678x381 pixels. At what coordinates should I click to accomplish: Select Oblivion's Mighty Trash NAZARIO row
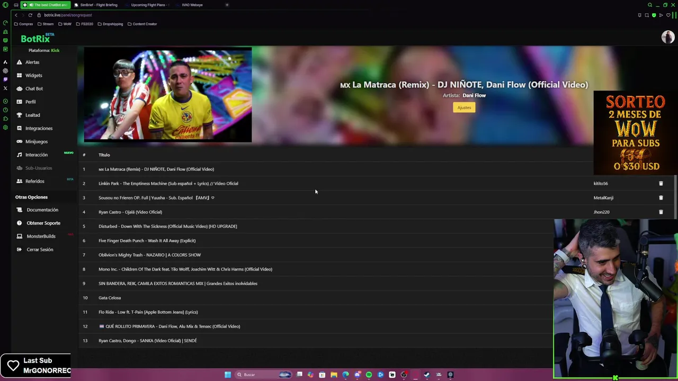pyautogui.click(x=317, y=255)
